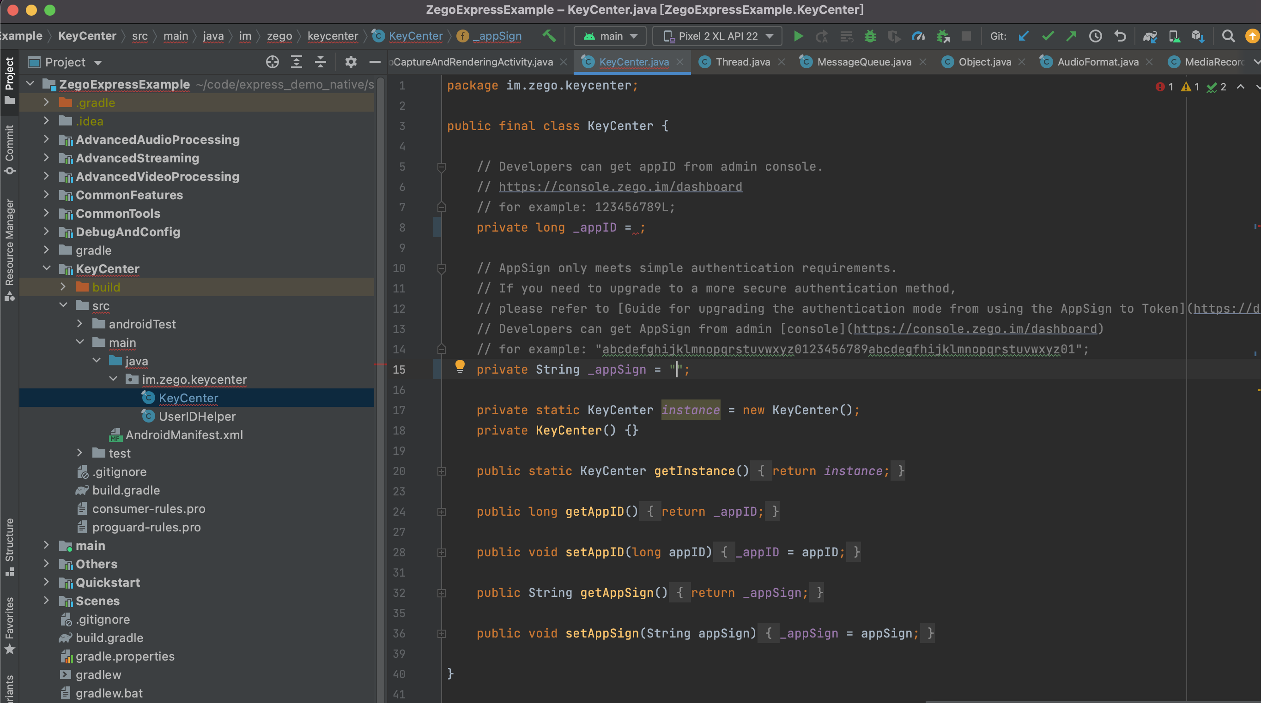1261x703 pixels.
Task: Open Git history clock icon
Action: click(1096, 36)
